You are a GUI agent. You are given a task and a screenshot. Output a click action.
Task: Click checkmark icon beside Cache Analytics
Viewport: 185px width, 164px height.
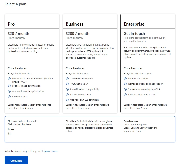coord(9,97)
